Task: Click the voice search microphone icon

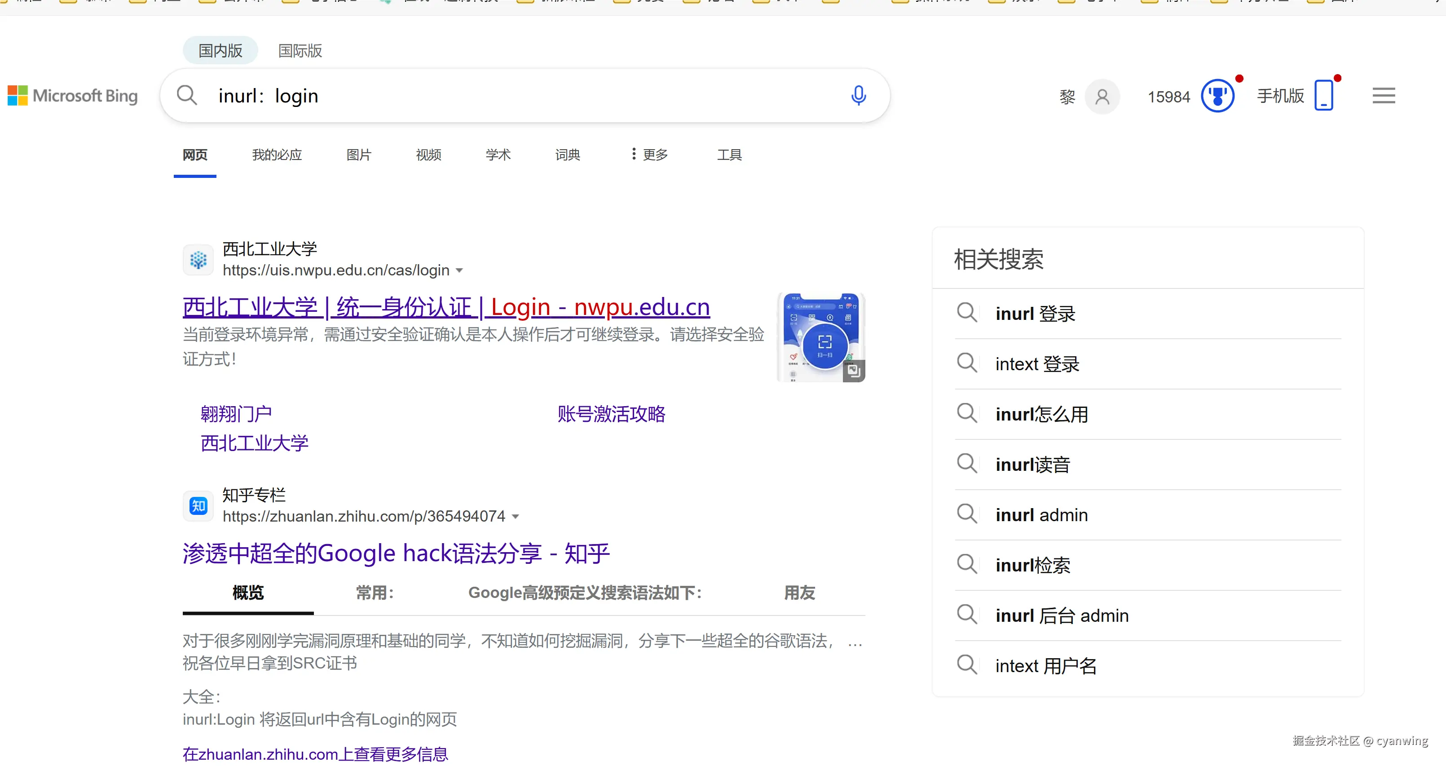Action: pos(858,95)
